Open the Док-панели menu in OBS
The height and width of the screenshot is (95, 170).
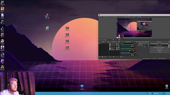(x=114, y=17)
